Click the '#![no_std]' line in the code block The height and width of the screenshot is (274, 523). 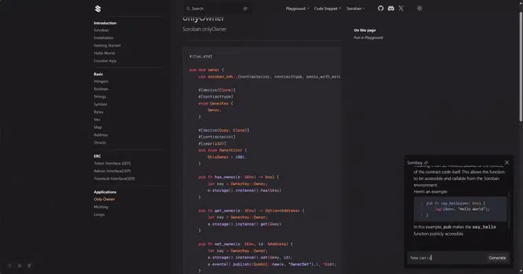(201, 56)
